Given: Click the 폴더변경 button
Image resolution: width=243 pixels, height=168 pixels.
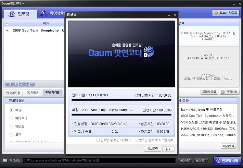Looking at the screenshot, I should click(185, 160).
